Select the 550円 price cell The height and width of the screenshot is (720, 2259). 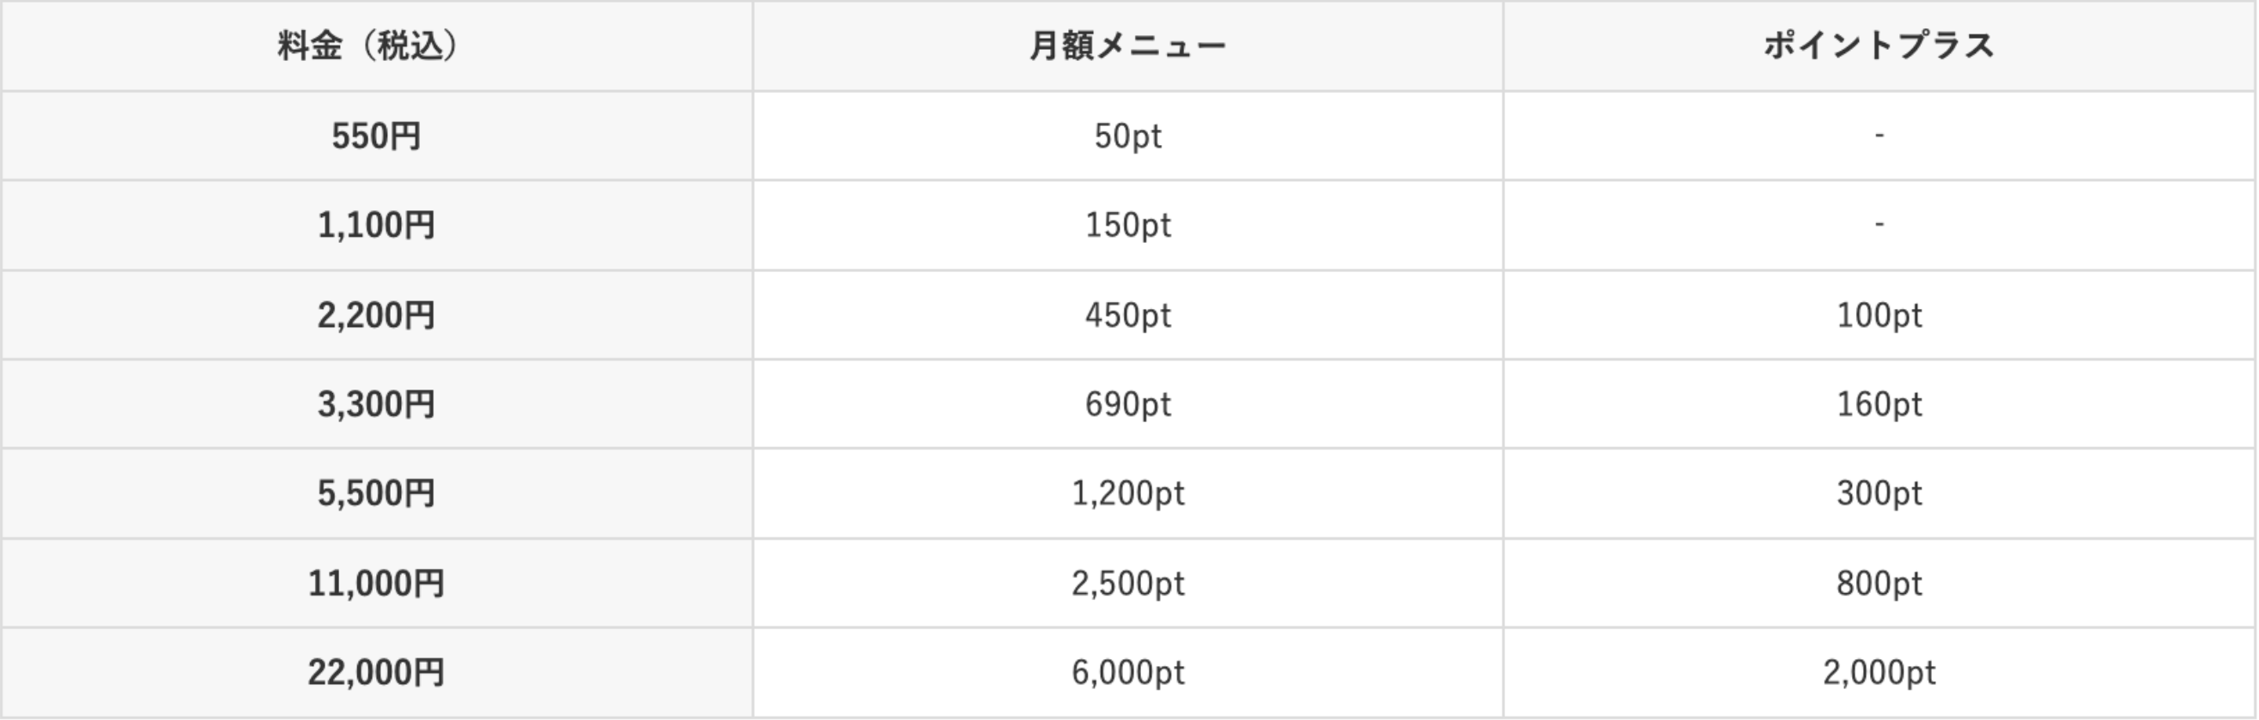click(x=376, y=136)
